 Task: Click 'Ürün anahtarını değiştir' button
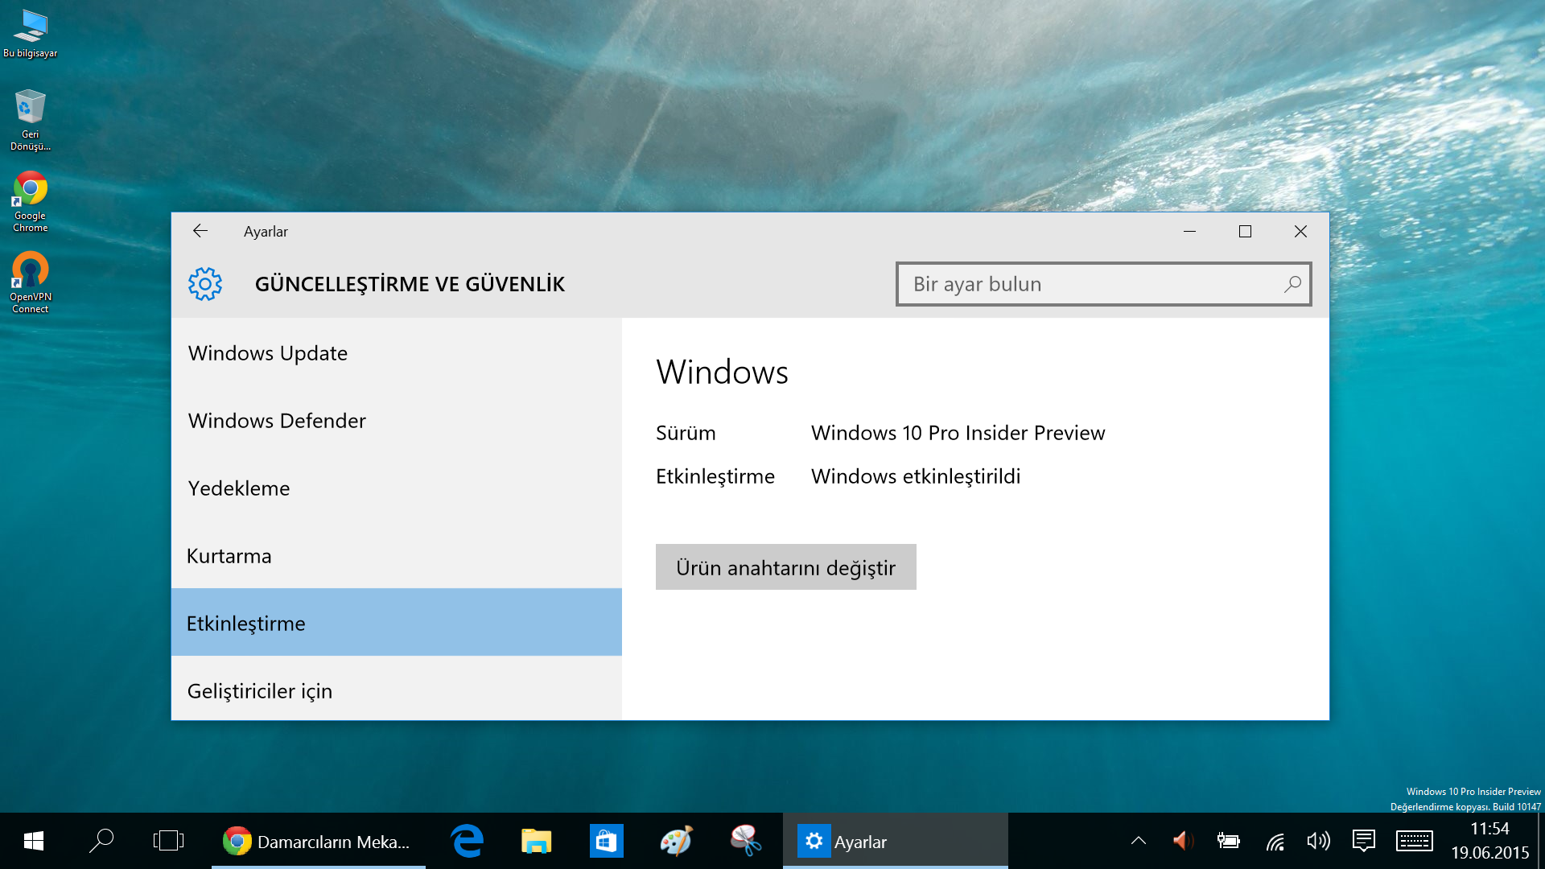[785, 567]
